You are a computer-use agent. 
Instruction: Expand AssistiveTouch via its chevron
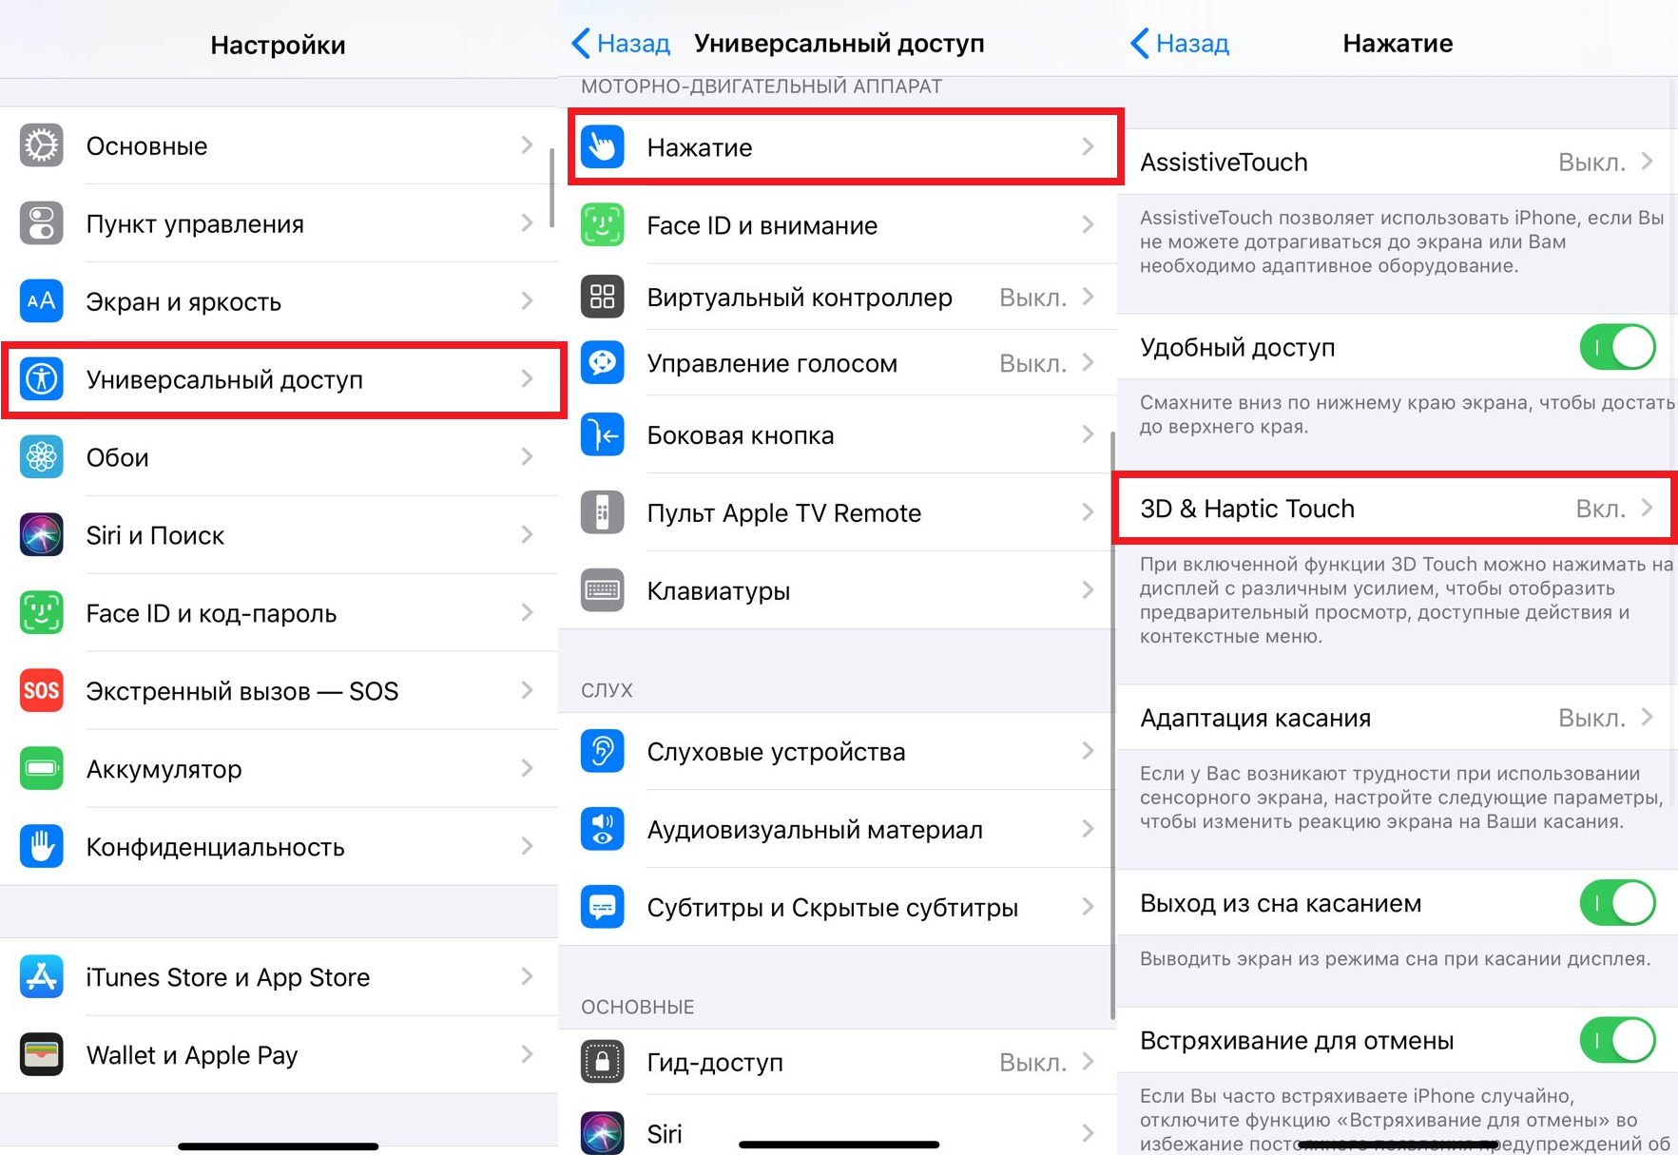coord(1648,162)
